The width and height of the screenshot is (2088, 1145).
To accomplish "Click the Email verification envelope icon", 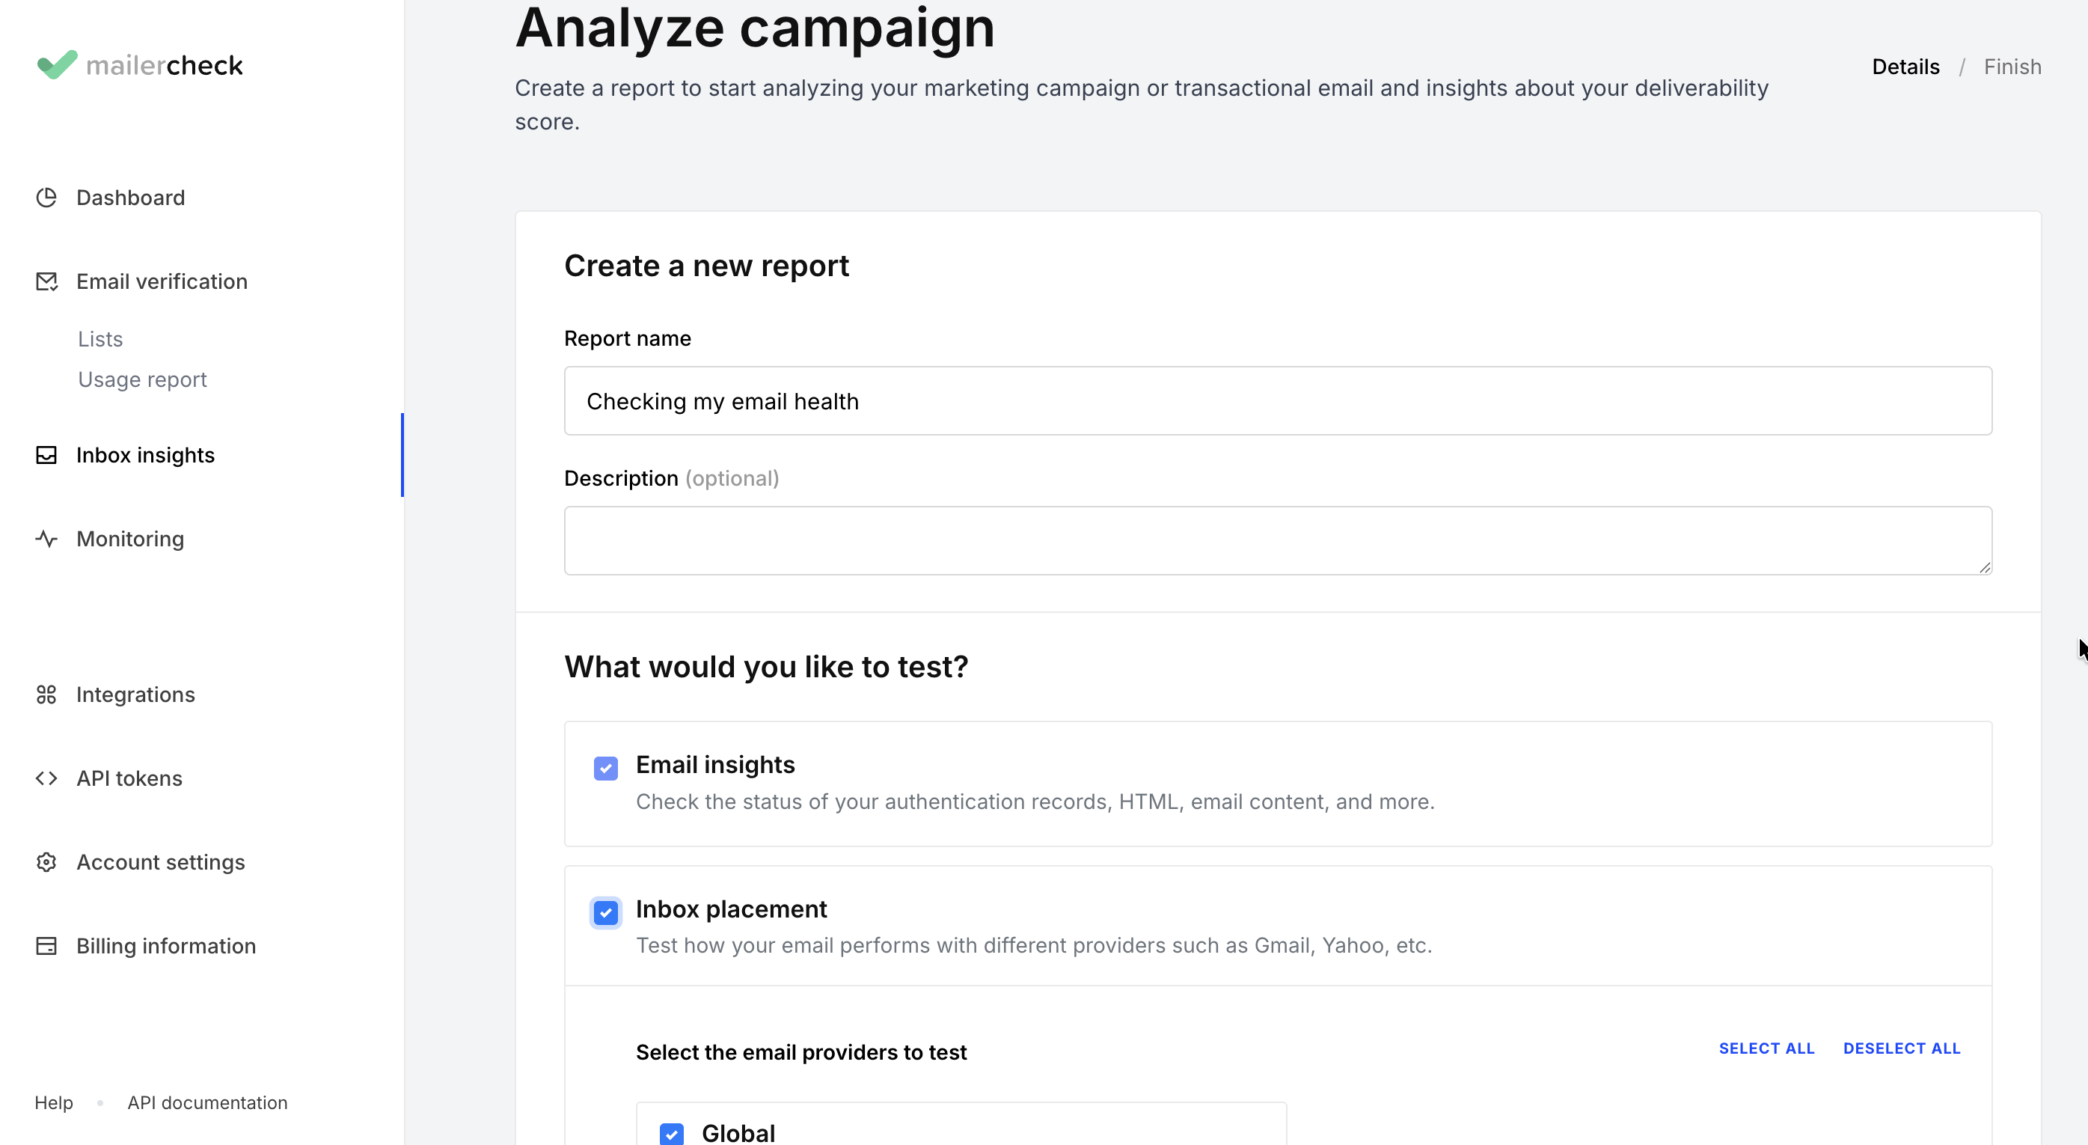I will (x=46, y=281).
